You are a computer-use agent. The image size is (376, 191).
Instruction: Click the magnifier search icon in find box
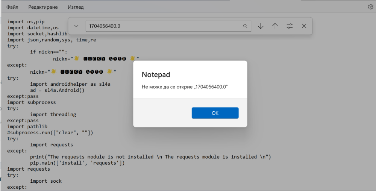[245, 26]
